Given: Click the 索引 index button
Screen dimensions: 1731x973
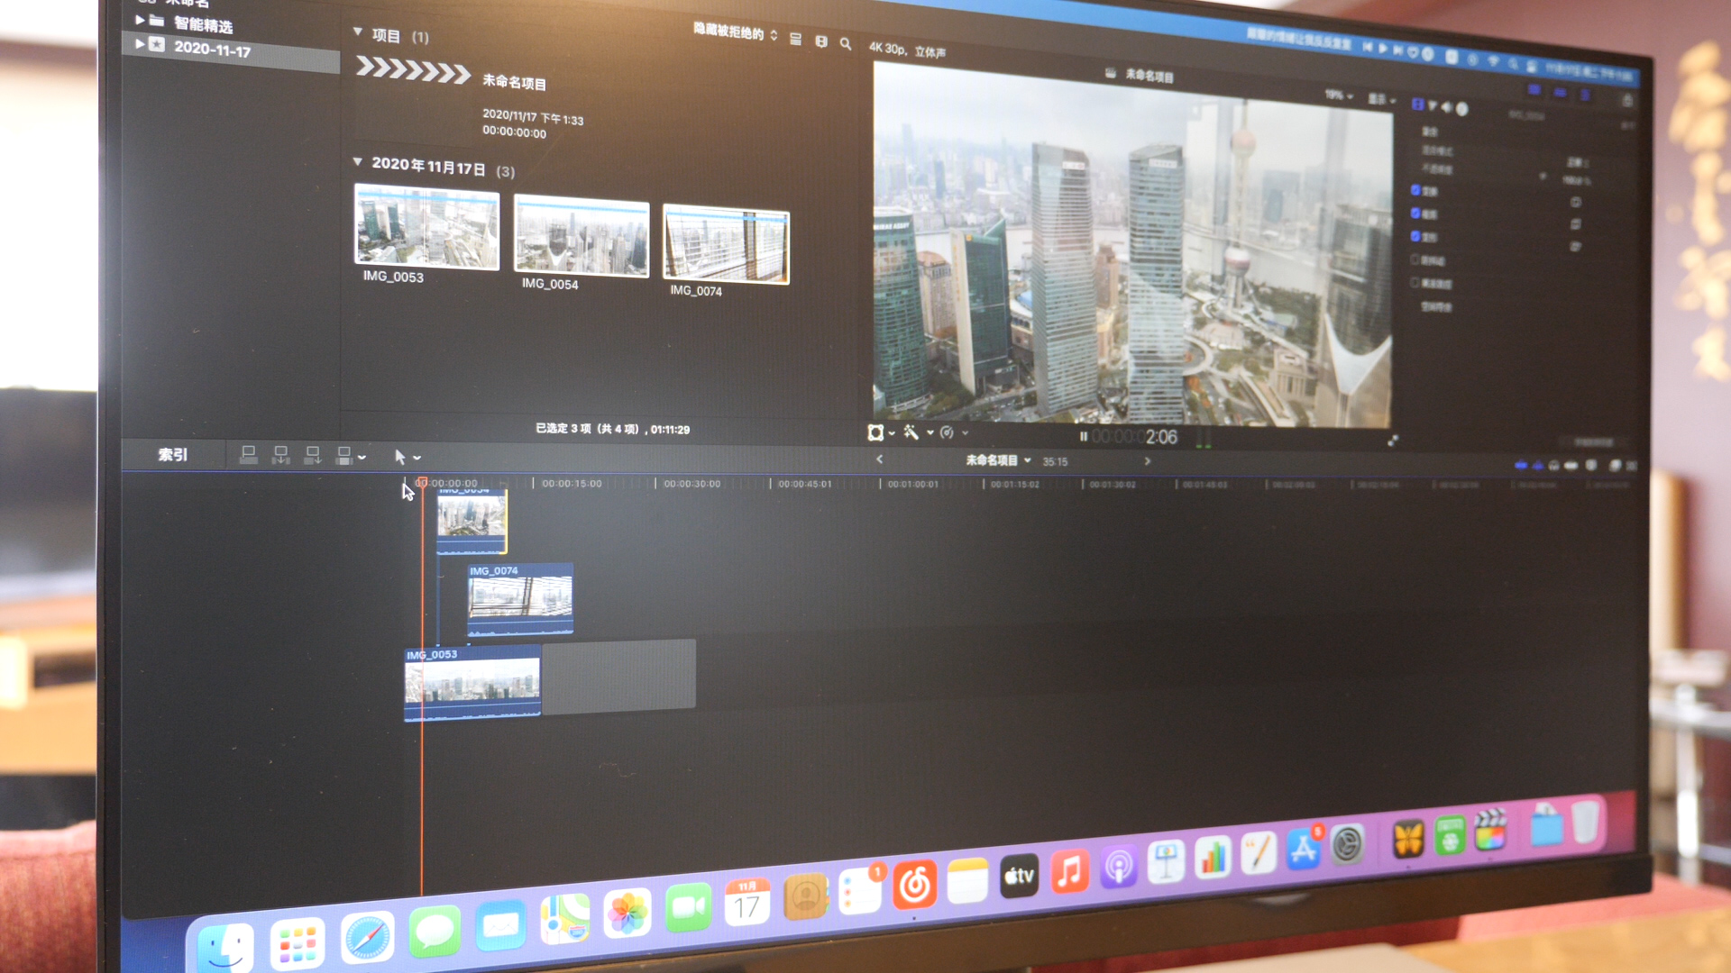Looking at the screenshot, I should [173, 455].
